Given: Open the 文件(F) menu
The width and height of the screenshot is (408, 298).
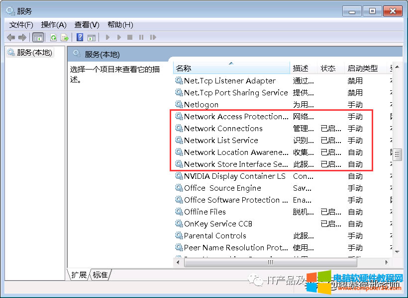Looking at the screenshot, I should (x=21, y=25).
